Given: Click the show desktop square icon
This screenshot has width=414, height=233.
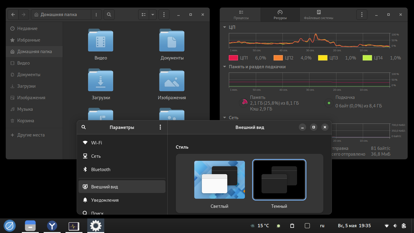Looking at the screenshot, I should point(307,226).
